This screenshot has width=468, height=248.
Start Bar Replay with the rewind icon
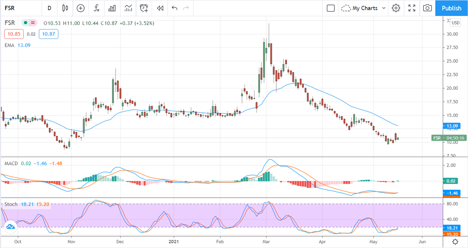pos(160,8)
